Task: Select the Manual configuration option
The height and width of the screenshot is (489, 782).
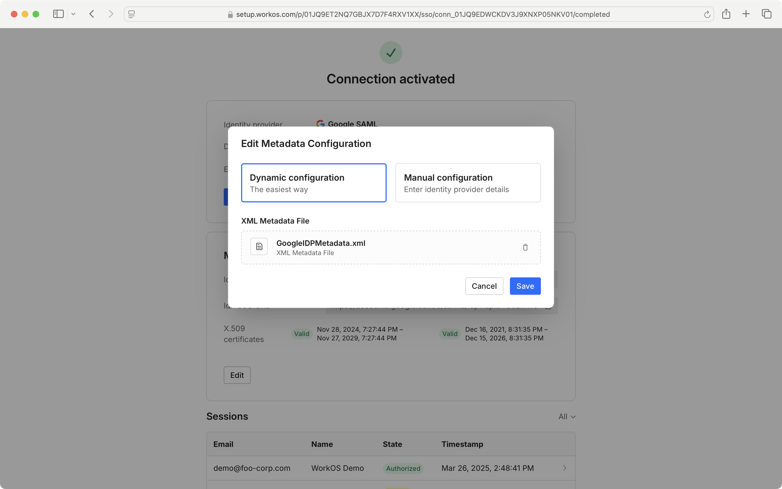Action: 468,183
